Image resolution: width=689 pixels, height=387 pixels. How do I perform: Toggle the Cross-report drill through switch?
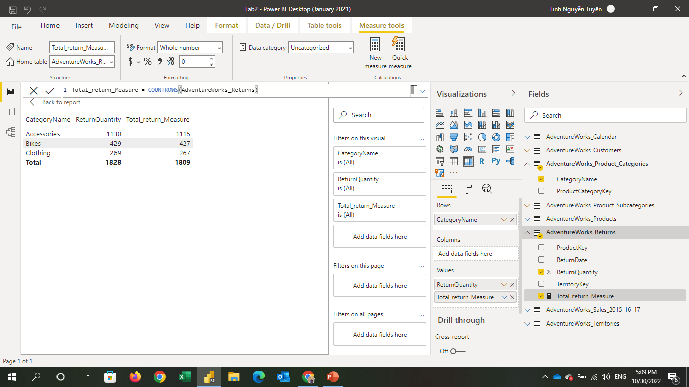pyautogui.click(x=458, y=351)
